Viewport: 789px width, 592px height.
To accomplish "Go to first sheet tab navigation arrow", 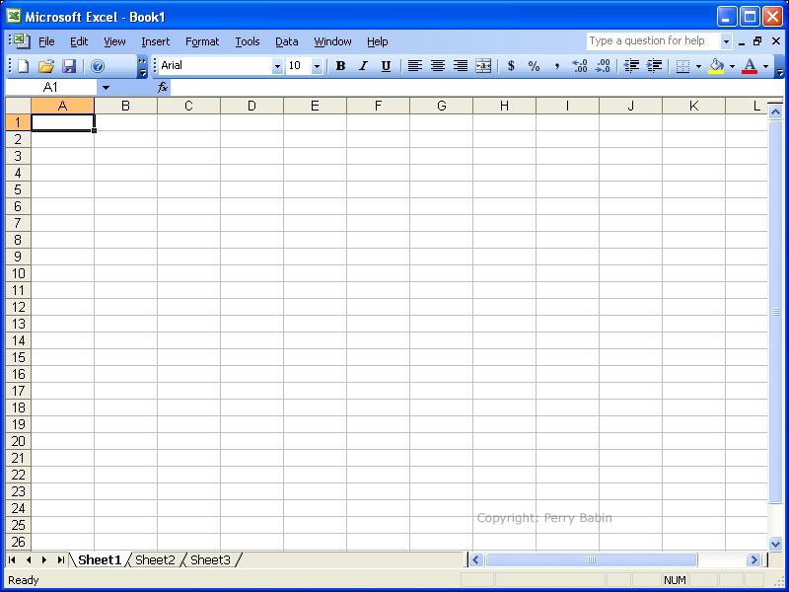I will point(12,559).
